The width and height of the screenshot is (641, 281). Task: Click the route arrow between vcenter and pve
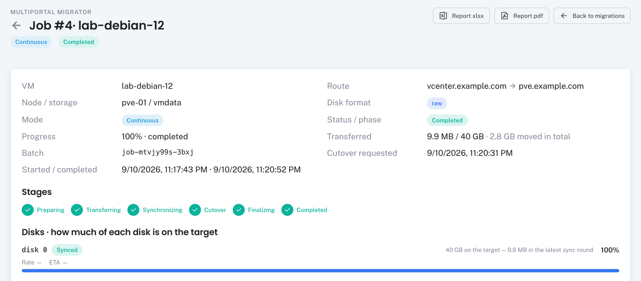(x=512, y=86)
